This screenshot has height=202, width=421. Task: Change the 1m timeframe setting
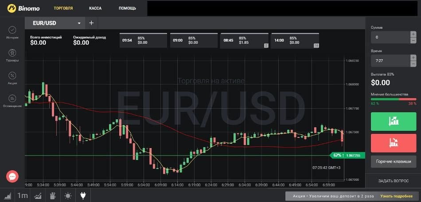pyautogui.click(x=23, y=195)
